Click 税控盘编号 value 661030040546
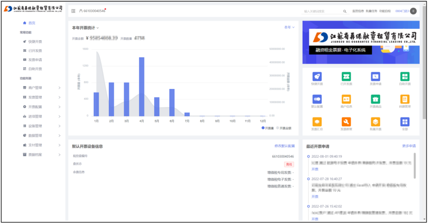428x224 pixels. (283, 157)
